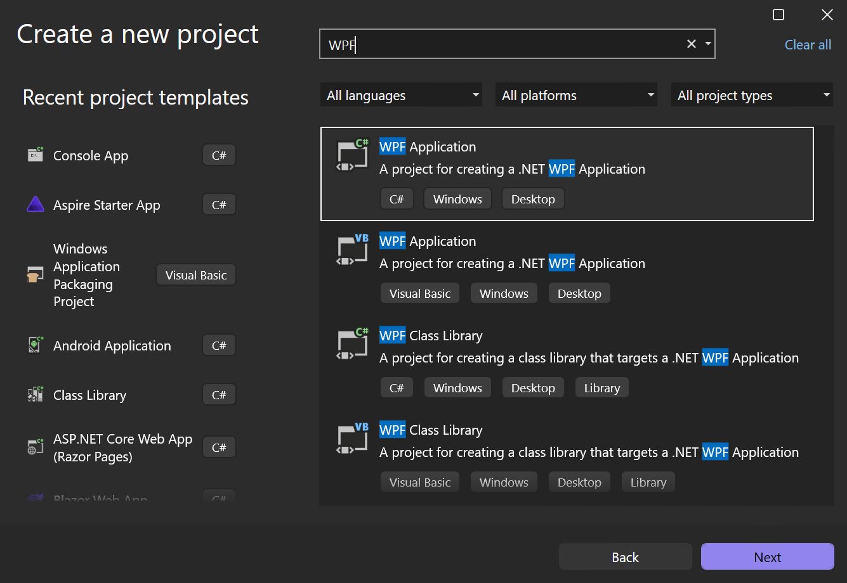Click the Library tag on VB WPF Class Library
The width and height of the screenshot is (847, 583).
tap(648, 482)
